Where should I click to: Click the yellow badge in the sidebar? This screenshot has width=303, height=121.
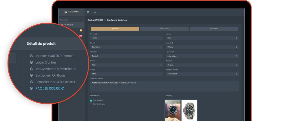(x=81, y=30)
